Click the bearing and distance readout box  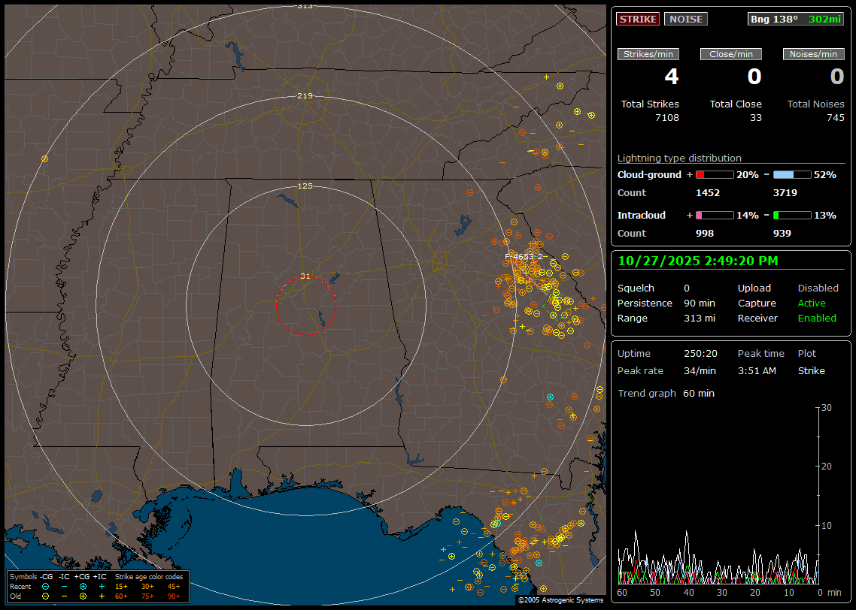pyautogui.click(x=796, y=19)
